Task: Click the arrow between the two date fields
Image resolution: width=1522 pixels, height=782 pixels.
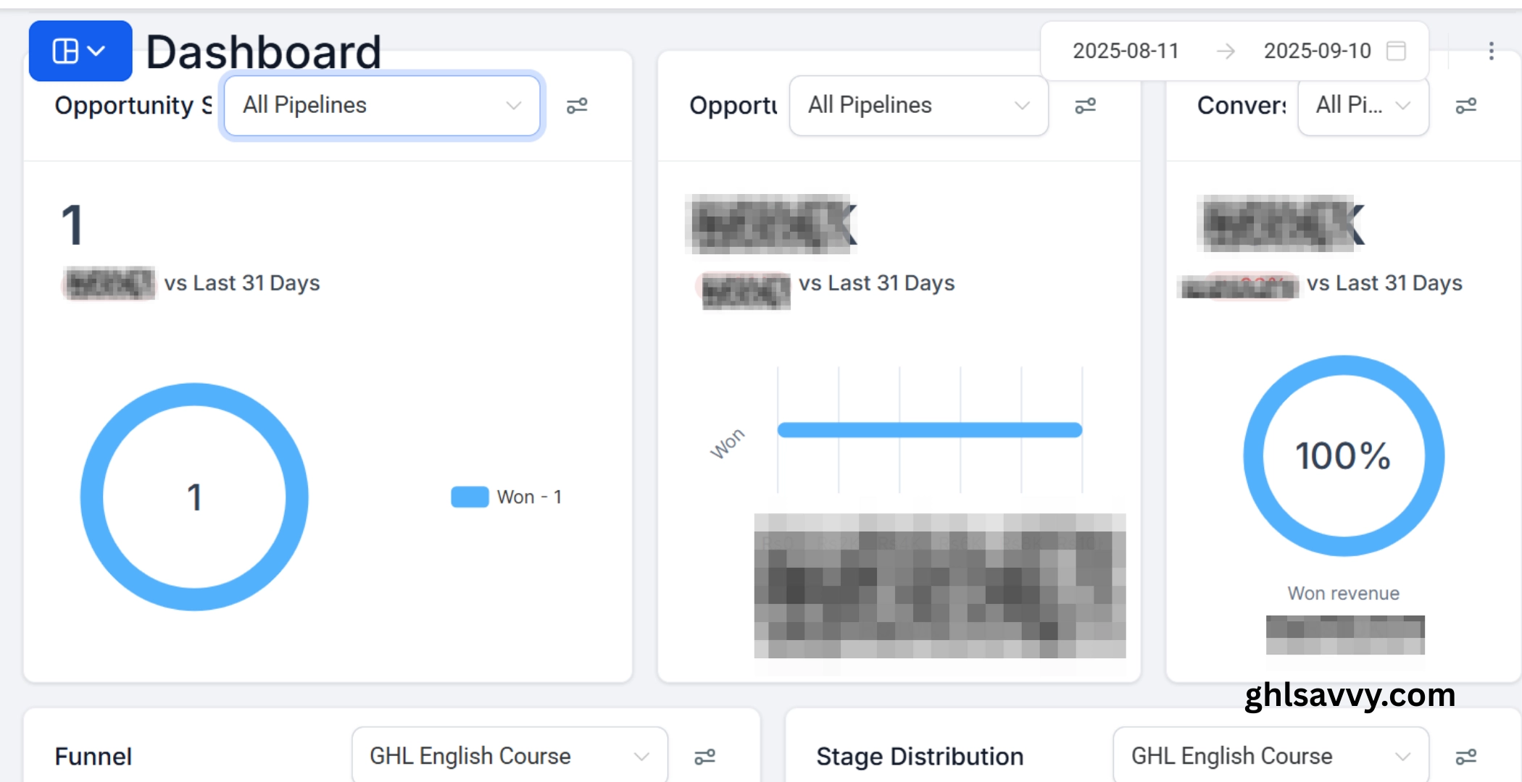Action: (1226, 51)
